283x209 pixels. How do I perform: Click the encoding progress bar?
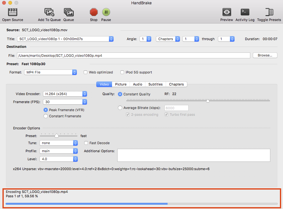(141, 204)
